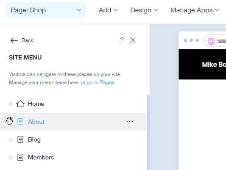The image size is (226, 170).
Task: Click the Back arrow icon
Action: [14, 40]
